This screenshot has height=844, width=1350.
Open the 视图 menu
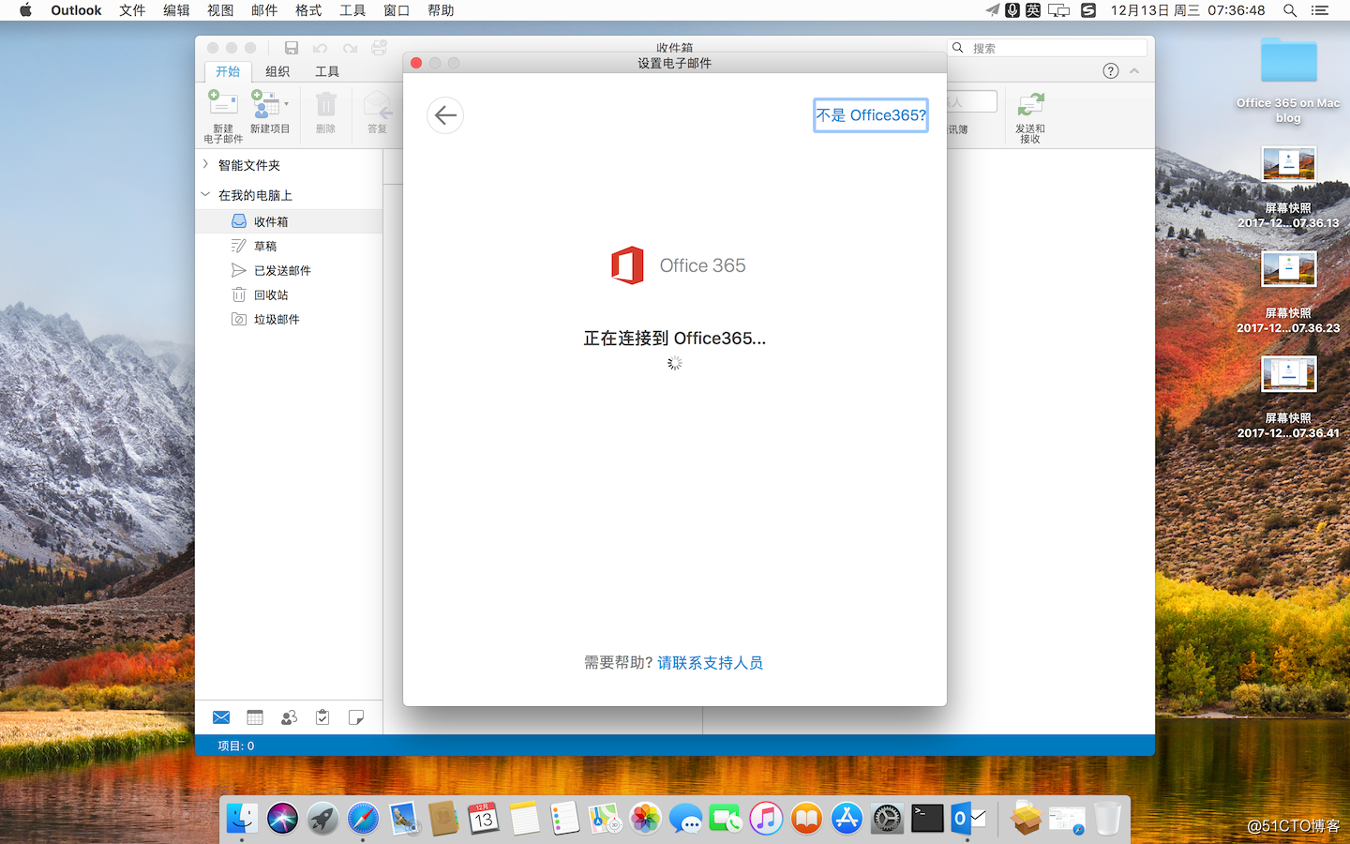[x=220, y=10]
